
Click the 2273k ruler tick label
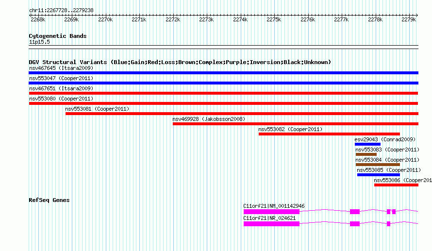pos(206,19)
